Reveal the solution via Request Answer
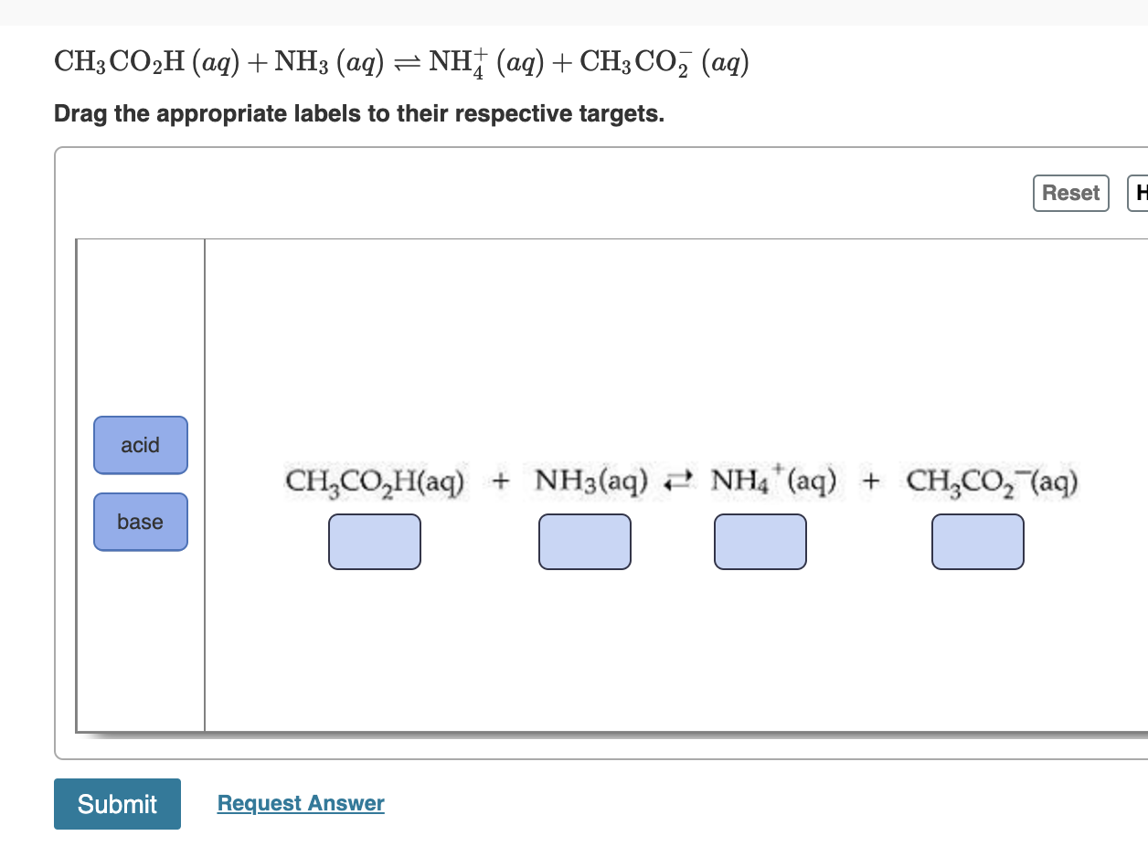 coord(300,803)
